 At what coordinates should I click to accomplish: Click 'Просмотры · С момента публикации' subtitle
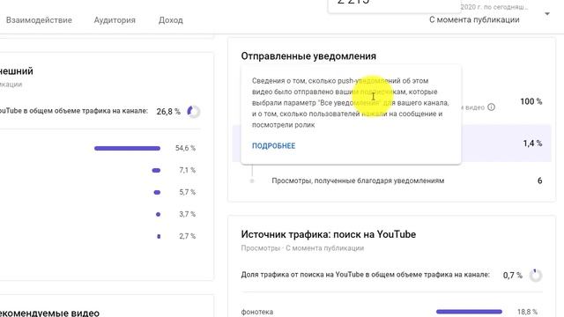click(302, 248)
